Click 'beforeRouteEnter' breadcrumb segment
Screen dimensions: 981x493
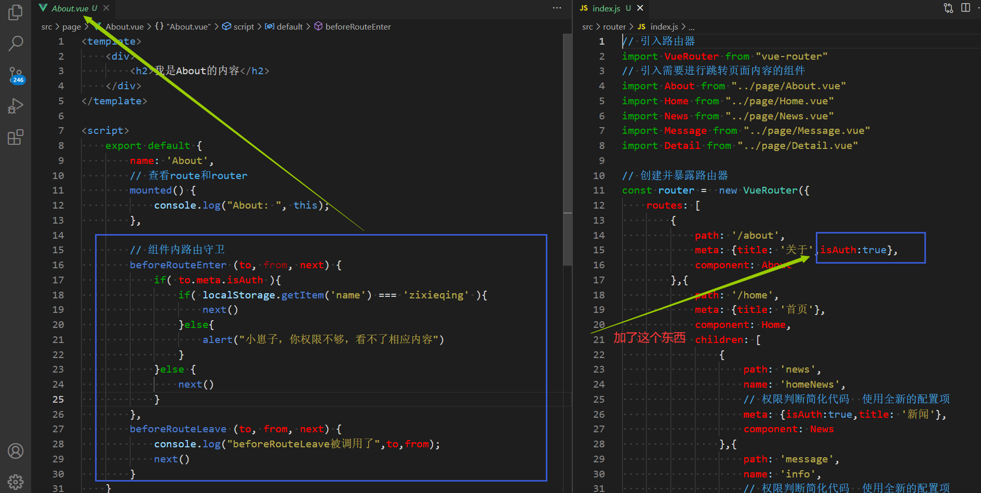click(x=353, y=26)
